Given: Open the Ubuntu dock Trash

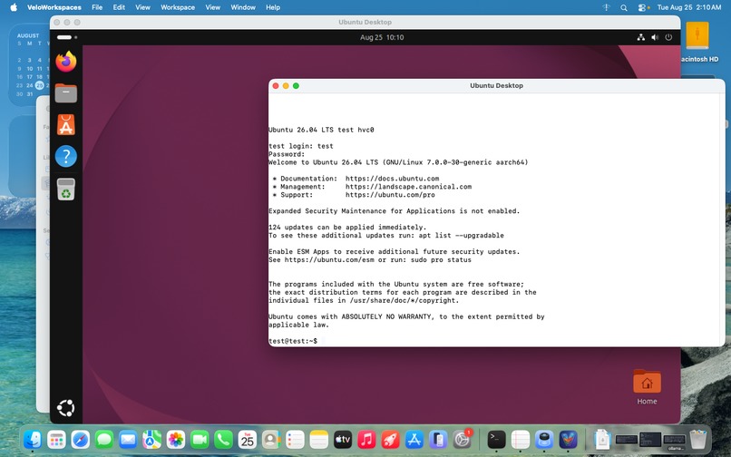Looking at the screenshot, I should 65,189.
